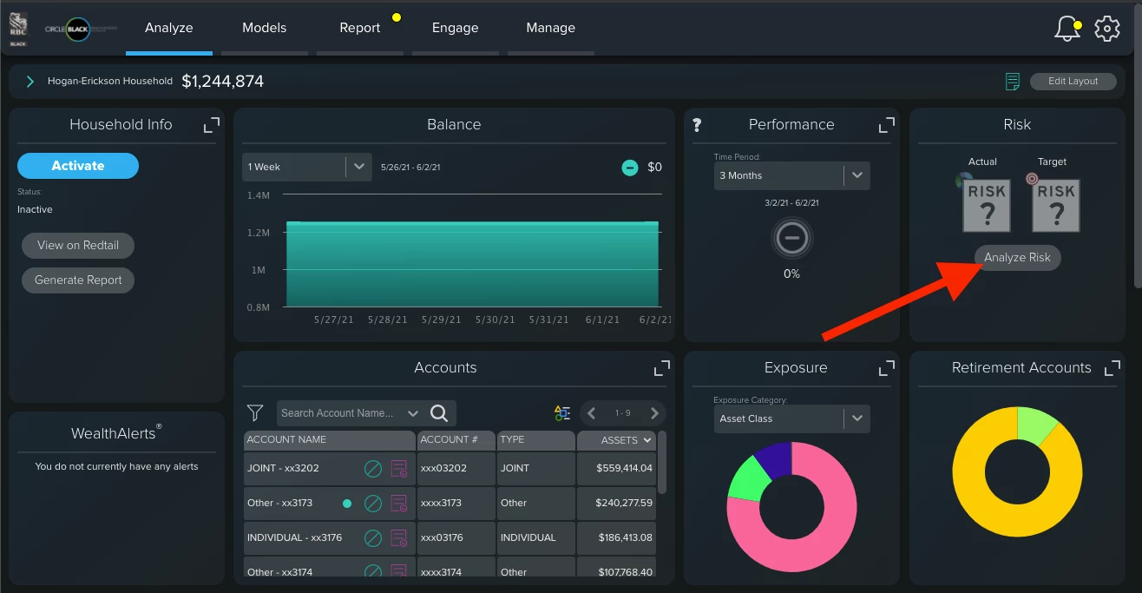Click the xxx03202 account number cell
The image size is (1142, 593).
coord(456,469)
